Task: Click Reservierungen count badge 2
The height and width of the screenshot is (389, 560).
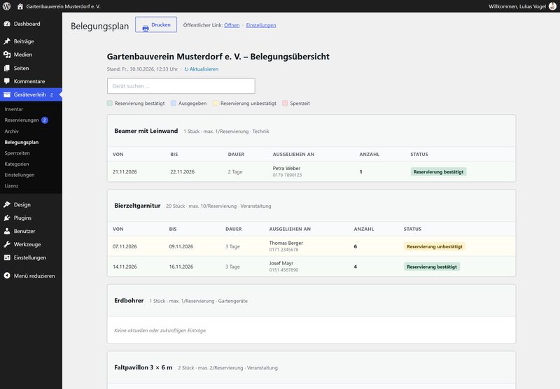Action: coord(45,120)
